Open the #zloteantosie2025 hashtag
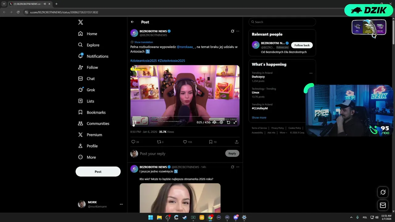This screenshot has width=395, height=222. pos(143,61)
